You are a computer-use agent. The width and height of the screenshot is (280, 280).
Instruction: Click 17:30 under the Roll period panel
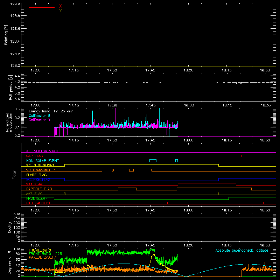112,105
